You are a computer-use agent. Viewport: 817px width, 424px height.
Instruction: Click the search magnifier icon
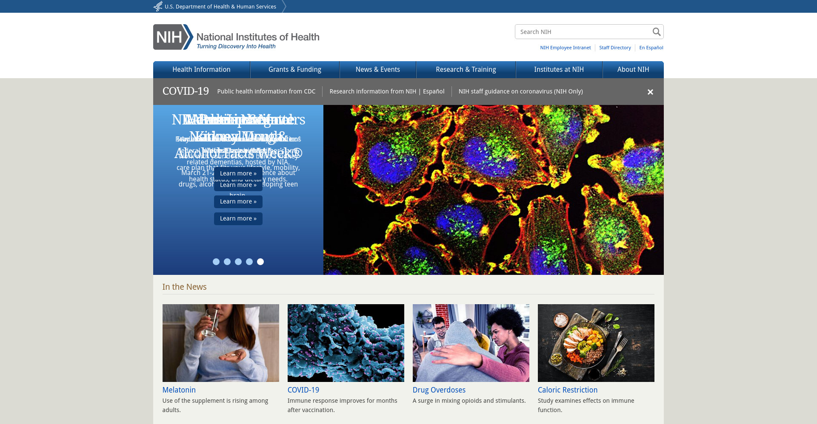coord(657,32)
